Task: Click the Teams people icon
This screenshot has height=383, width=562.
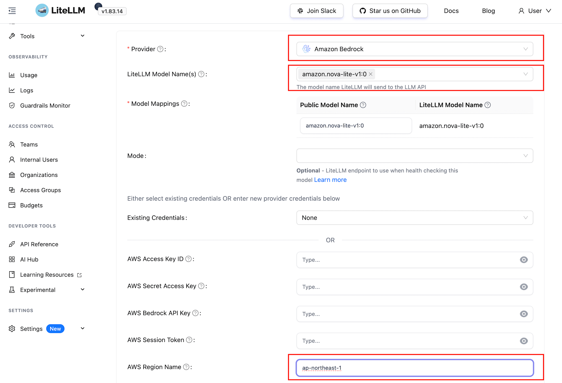Action: pyautogui.click(x=12, y=144)
